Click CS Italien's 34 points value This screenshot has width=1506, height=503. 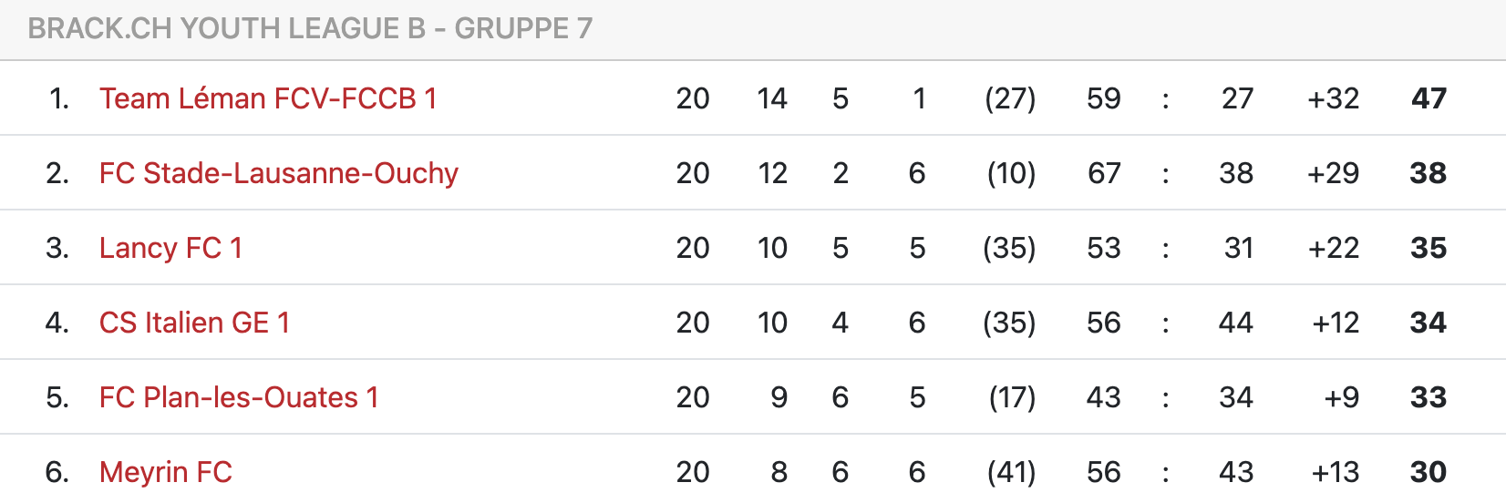pyautogui.click(x=1429, y=323)
